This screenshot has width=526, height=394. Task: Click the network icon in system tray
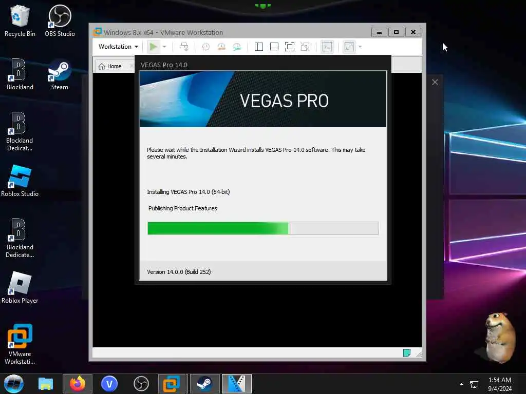coord(474,384)
